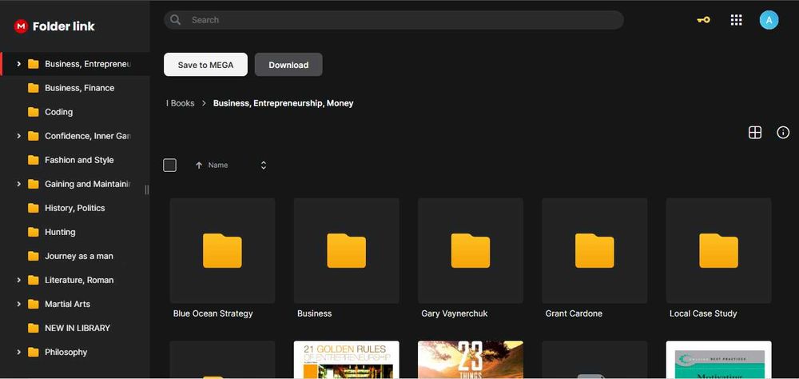Click the Business folder tile icon
This screenshot has height=379, width=799.
(346, 250)
